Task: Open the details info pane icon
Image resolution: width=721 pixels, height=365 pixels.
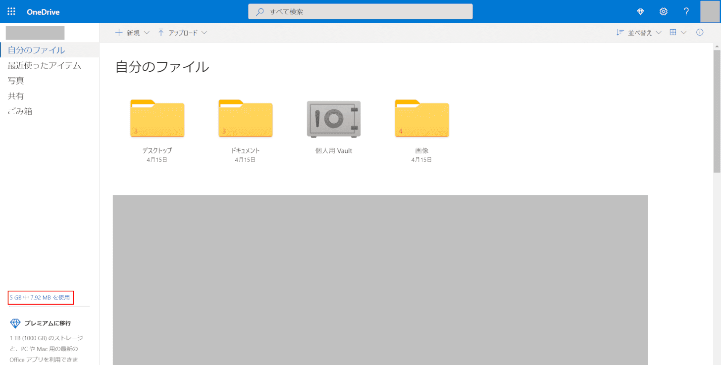Action: click(x=700, y=33)
